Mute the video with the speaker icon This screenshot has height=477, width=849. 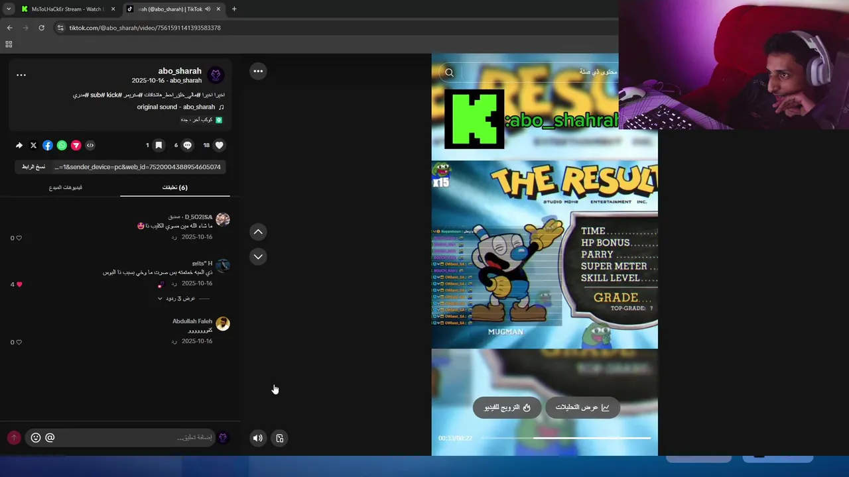tap(258, 438)
